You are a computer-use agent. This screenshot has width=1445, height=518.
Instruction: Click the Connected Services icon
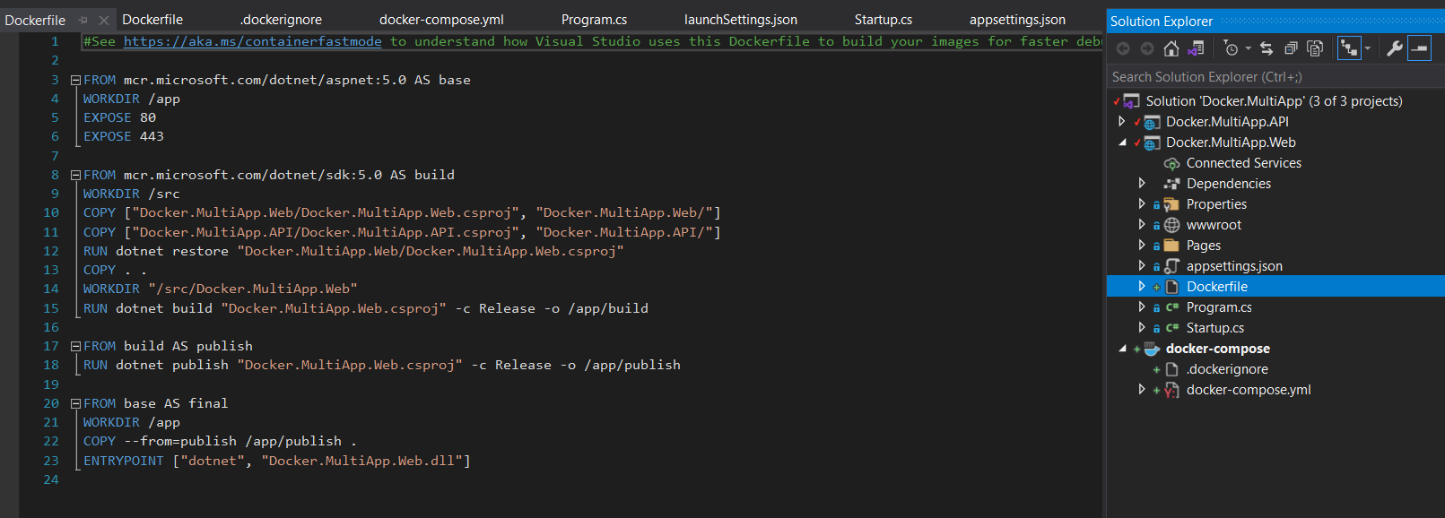click(1171, 163)
